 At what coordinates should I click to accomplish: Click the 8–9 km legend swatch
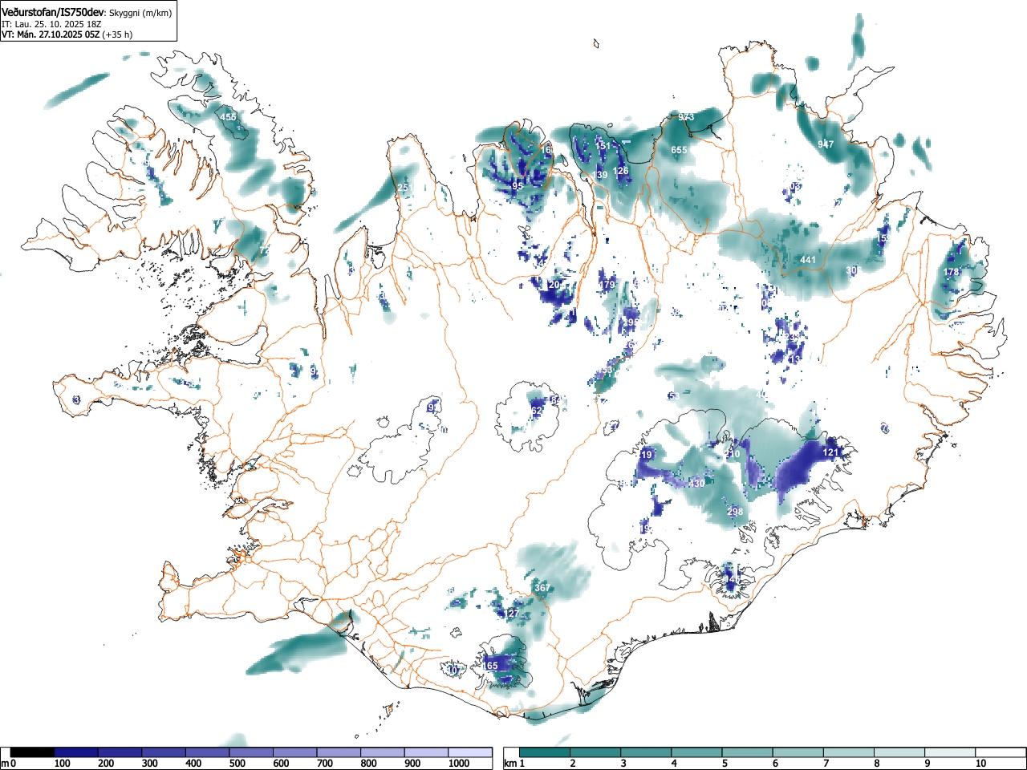(x=899, y=752)
